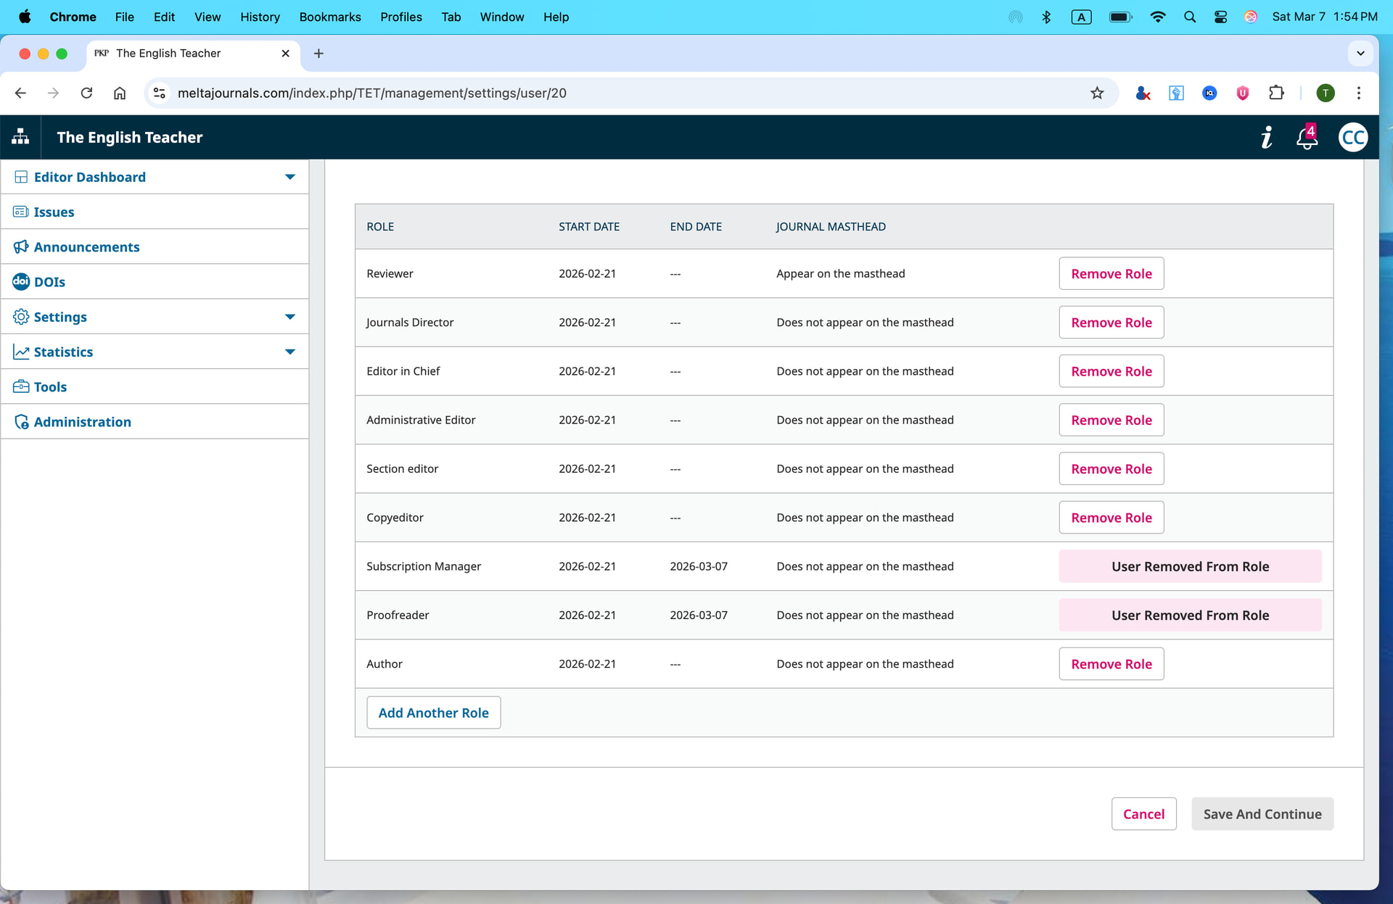Open the Bookmarks menu
This screenshot has width=1393, height=904.
click(329, 17)
